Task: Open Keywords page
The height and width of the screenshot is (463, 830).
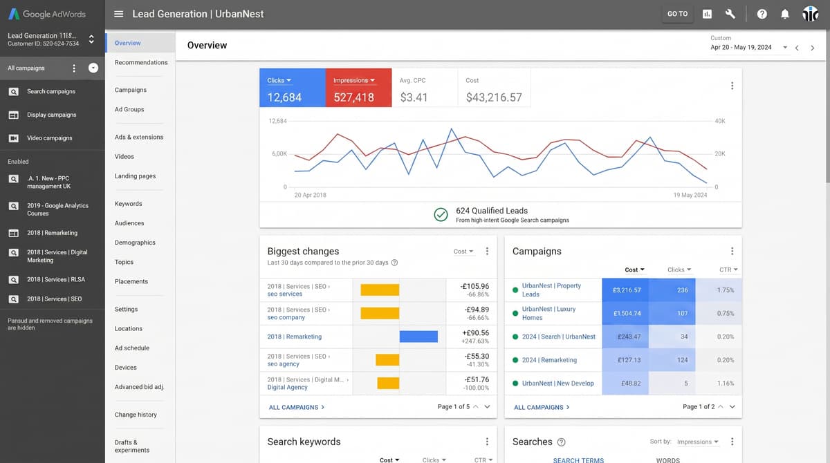Action: [129, 204]
